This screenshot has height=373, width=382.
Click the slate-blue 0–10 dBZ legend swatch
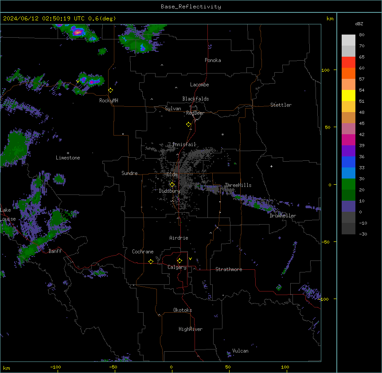click(x=348, y=206)
